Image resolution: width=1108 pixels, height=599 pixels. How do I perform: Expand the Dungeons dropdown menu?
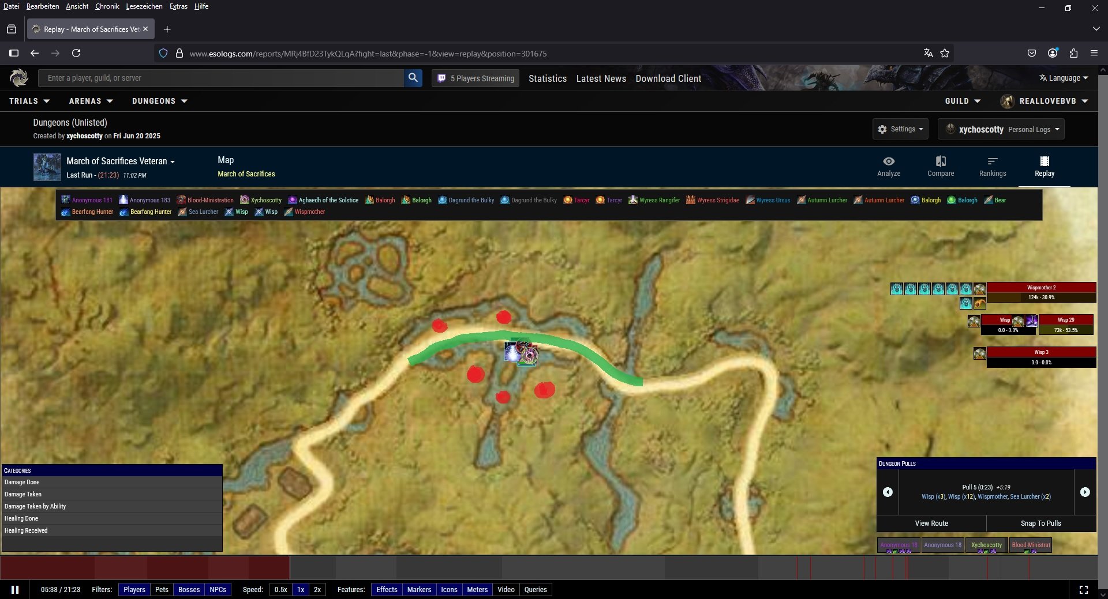[x=160, y=101]
